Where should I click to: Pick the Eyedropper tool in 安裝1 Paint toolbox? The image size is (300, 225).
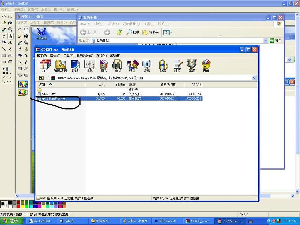20,43
